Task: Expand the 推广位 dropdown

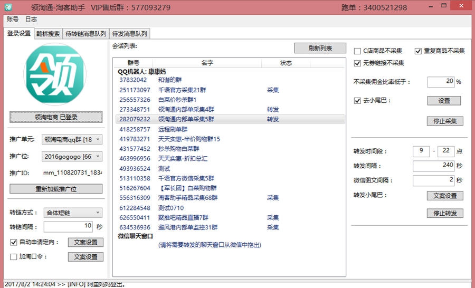Action: point(72,156)
